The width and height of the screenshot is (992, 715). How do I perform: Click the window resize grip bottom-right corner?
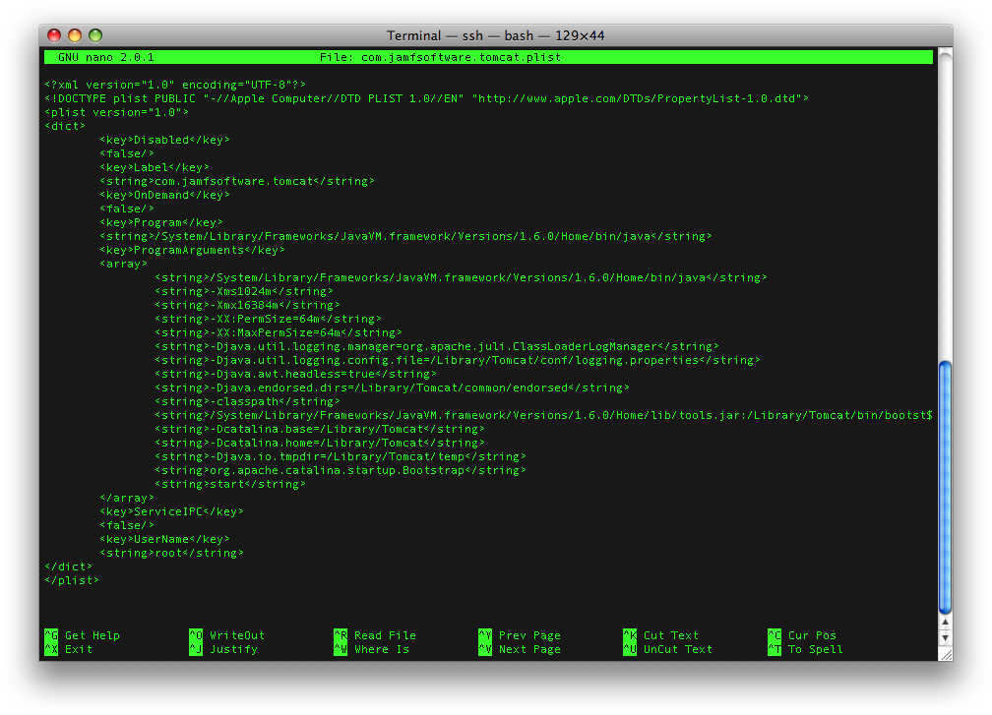click(x=946, y=652)
